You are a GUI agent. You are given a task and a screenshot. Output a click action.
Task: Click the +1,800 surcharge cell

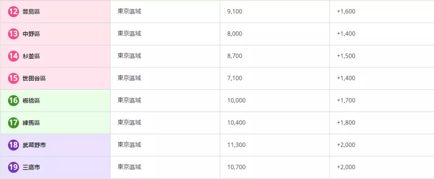coord(346,123)
